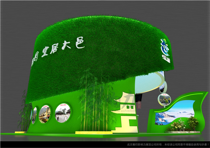
Task: Click the dark monitor screen under the canopy
Action: 139,97
